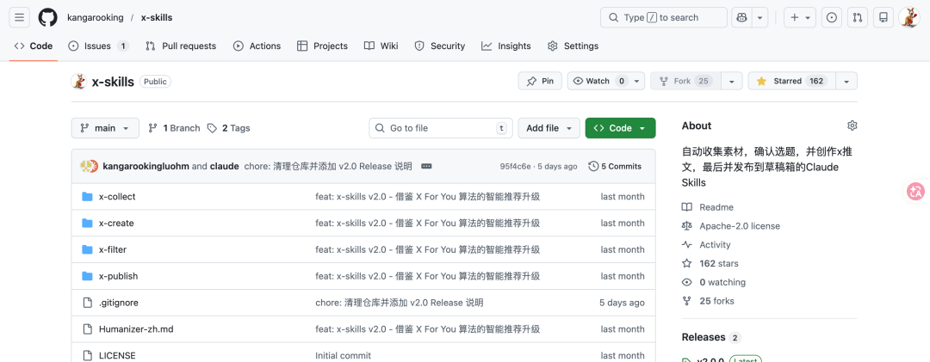Open claude co-author link
The image size is (930, 362).
[x=224, y=167]
